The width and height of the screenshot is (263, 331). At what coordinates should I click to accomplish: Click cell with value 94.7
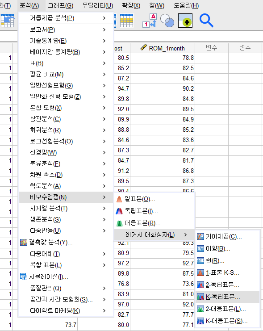pyautogui.click(x=122, y=88)
